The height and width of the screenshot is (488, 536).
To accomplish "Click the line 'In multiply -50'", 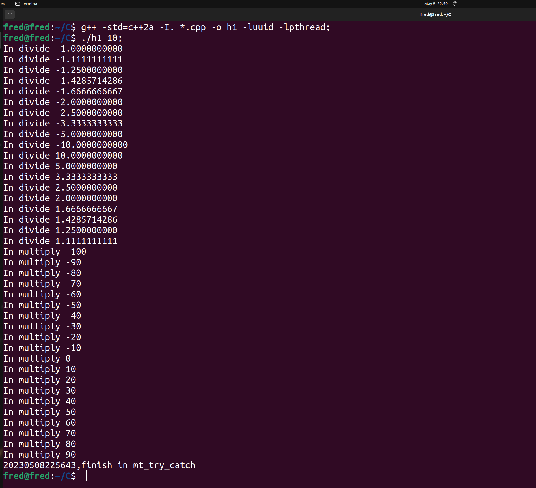I will (42, 305).
